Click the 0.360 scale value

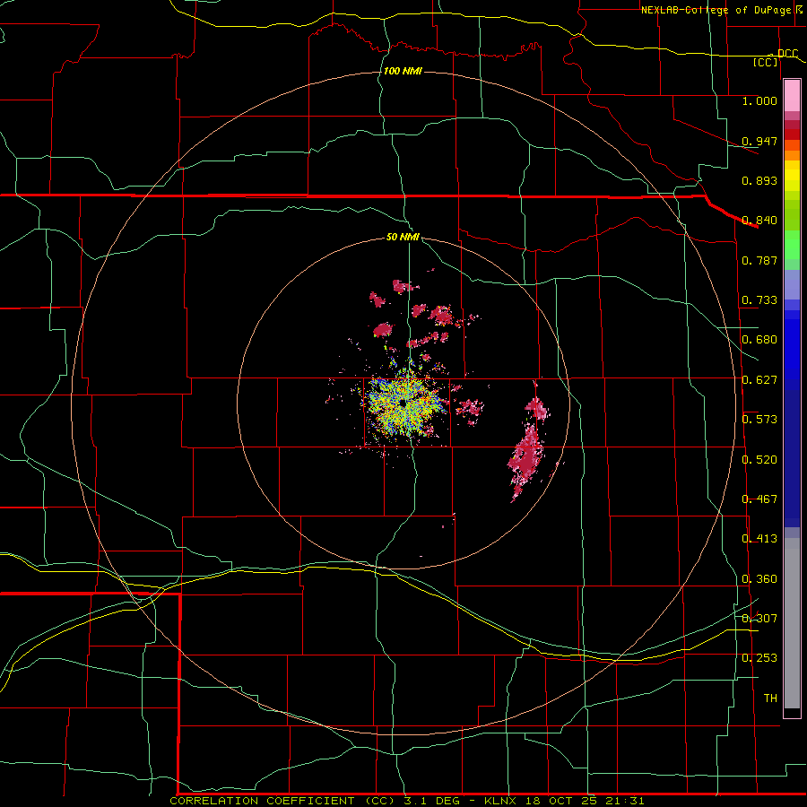[x=759, y=579]
